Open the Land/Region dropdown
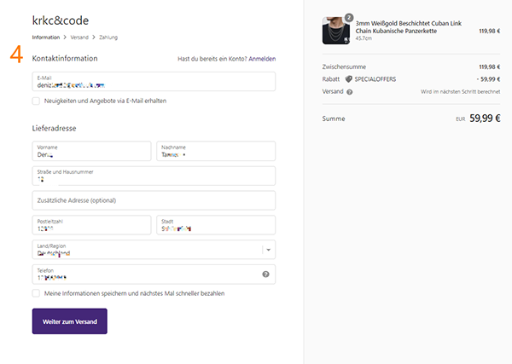This screenshot has width=512, height=364. [x=154, y=250]
